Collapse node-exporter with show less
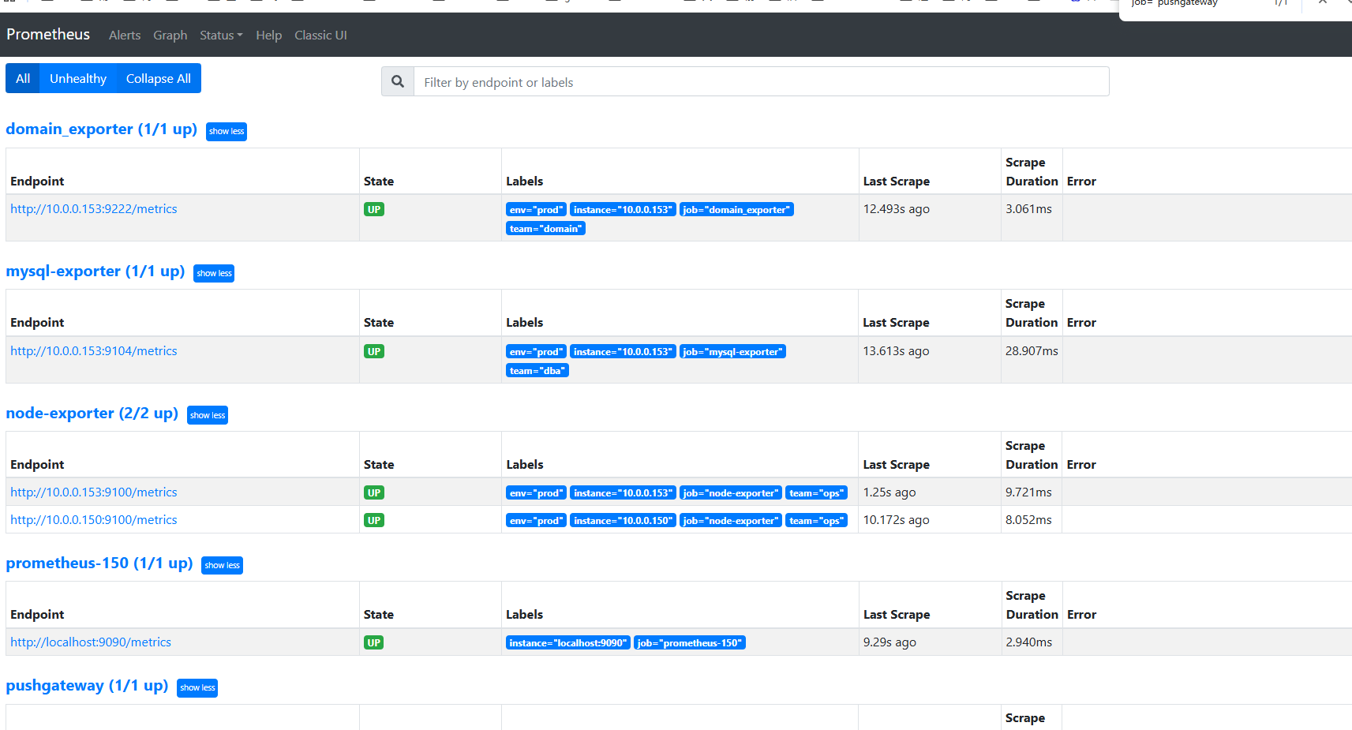 [208, 416]
